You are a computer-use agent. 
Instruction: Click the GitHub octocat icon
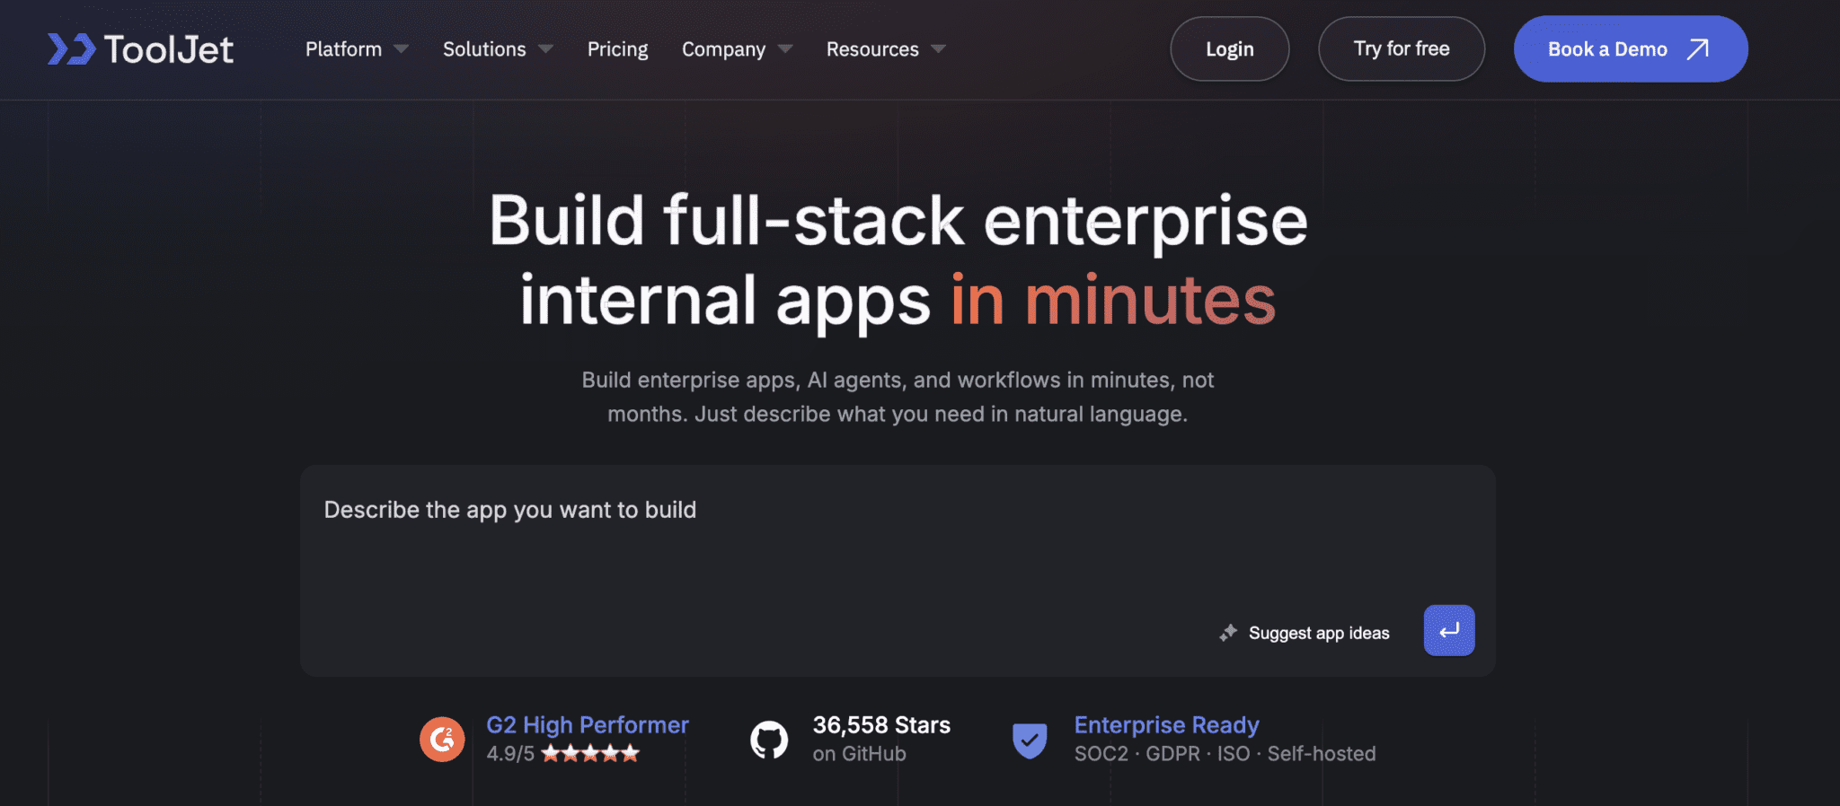[769, 740]
